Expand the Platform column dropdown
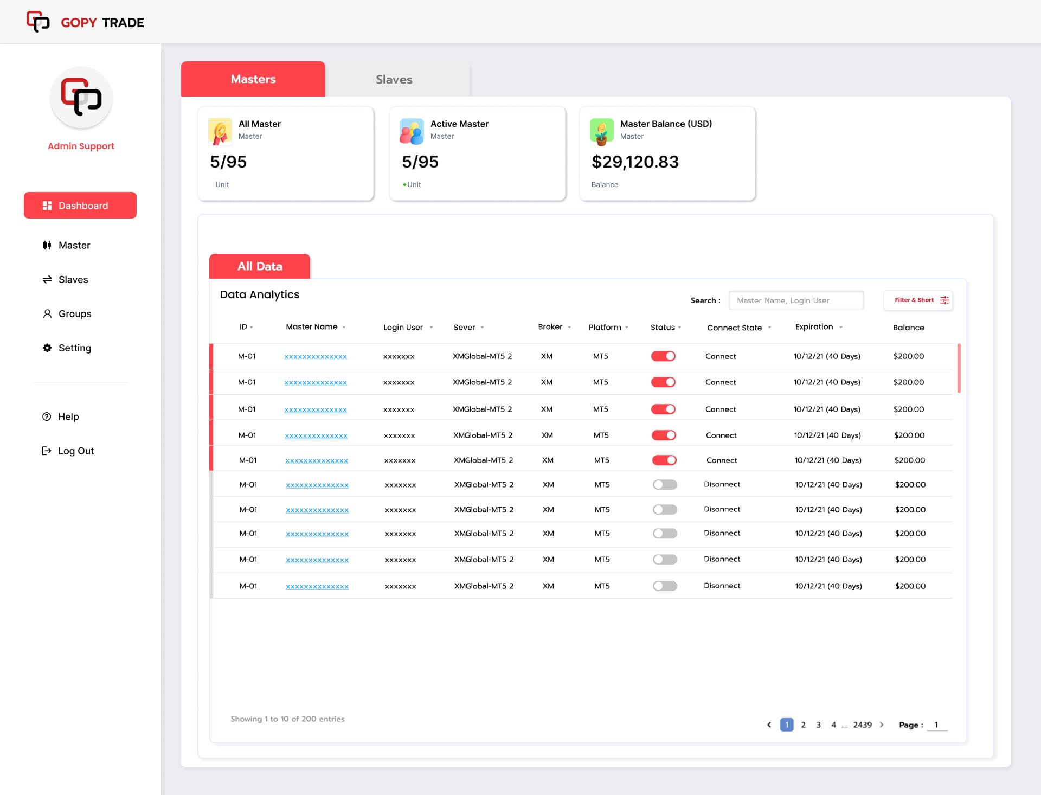 point(627,327)
